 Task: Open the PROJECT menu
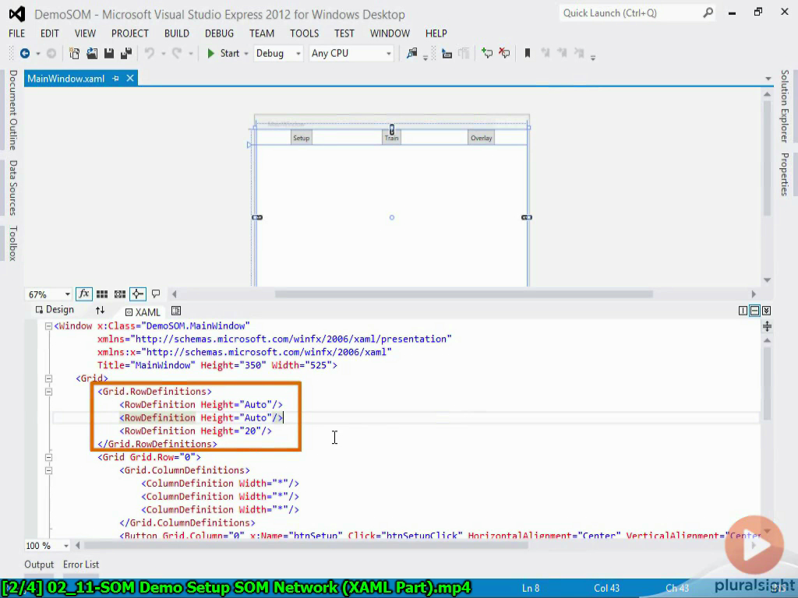(130, 33)
